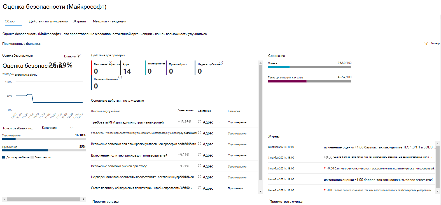441x205 pixels.
Task: Click the Адрес count 14
Action: (127, 71)
